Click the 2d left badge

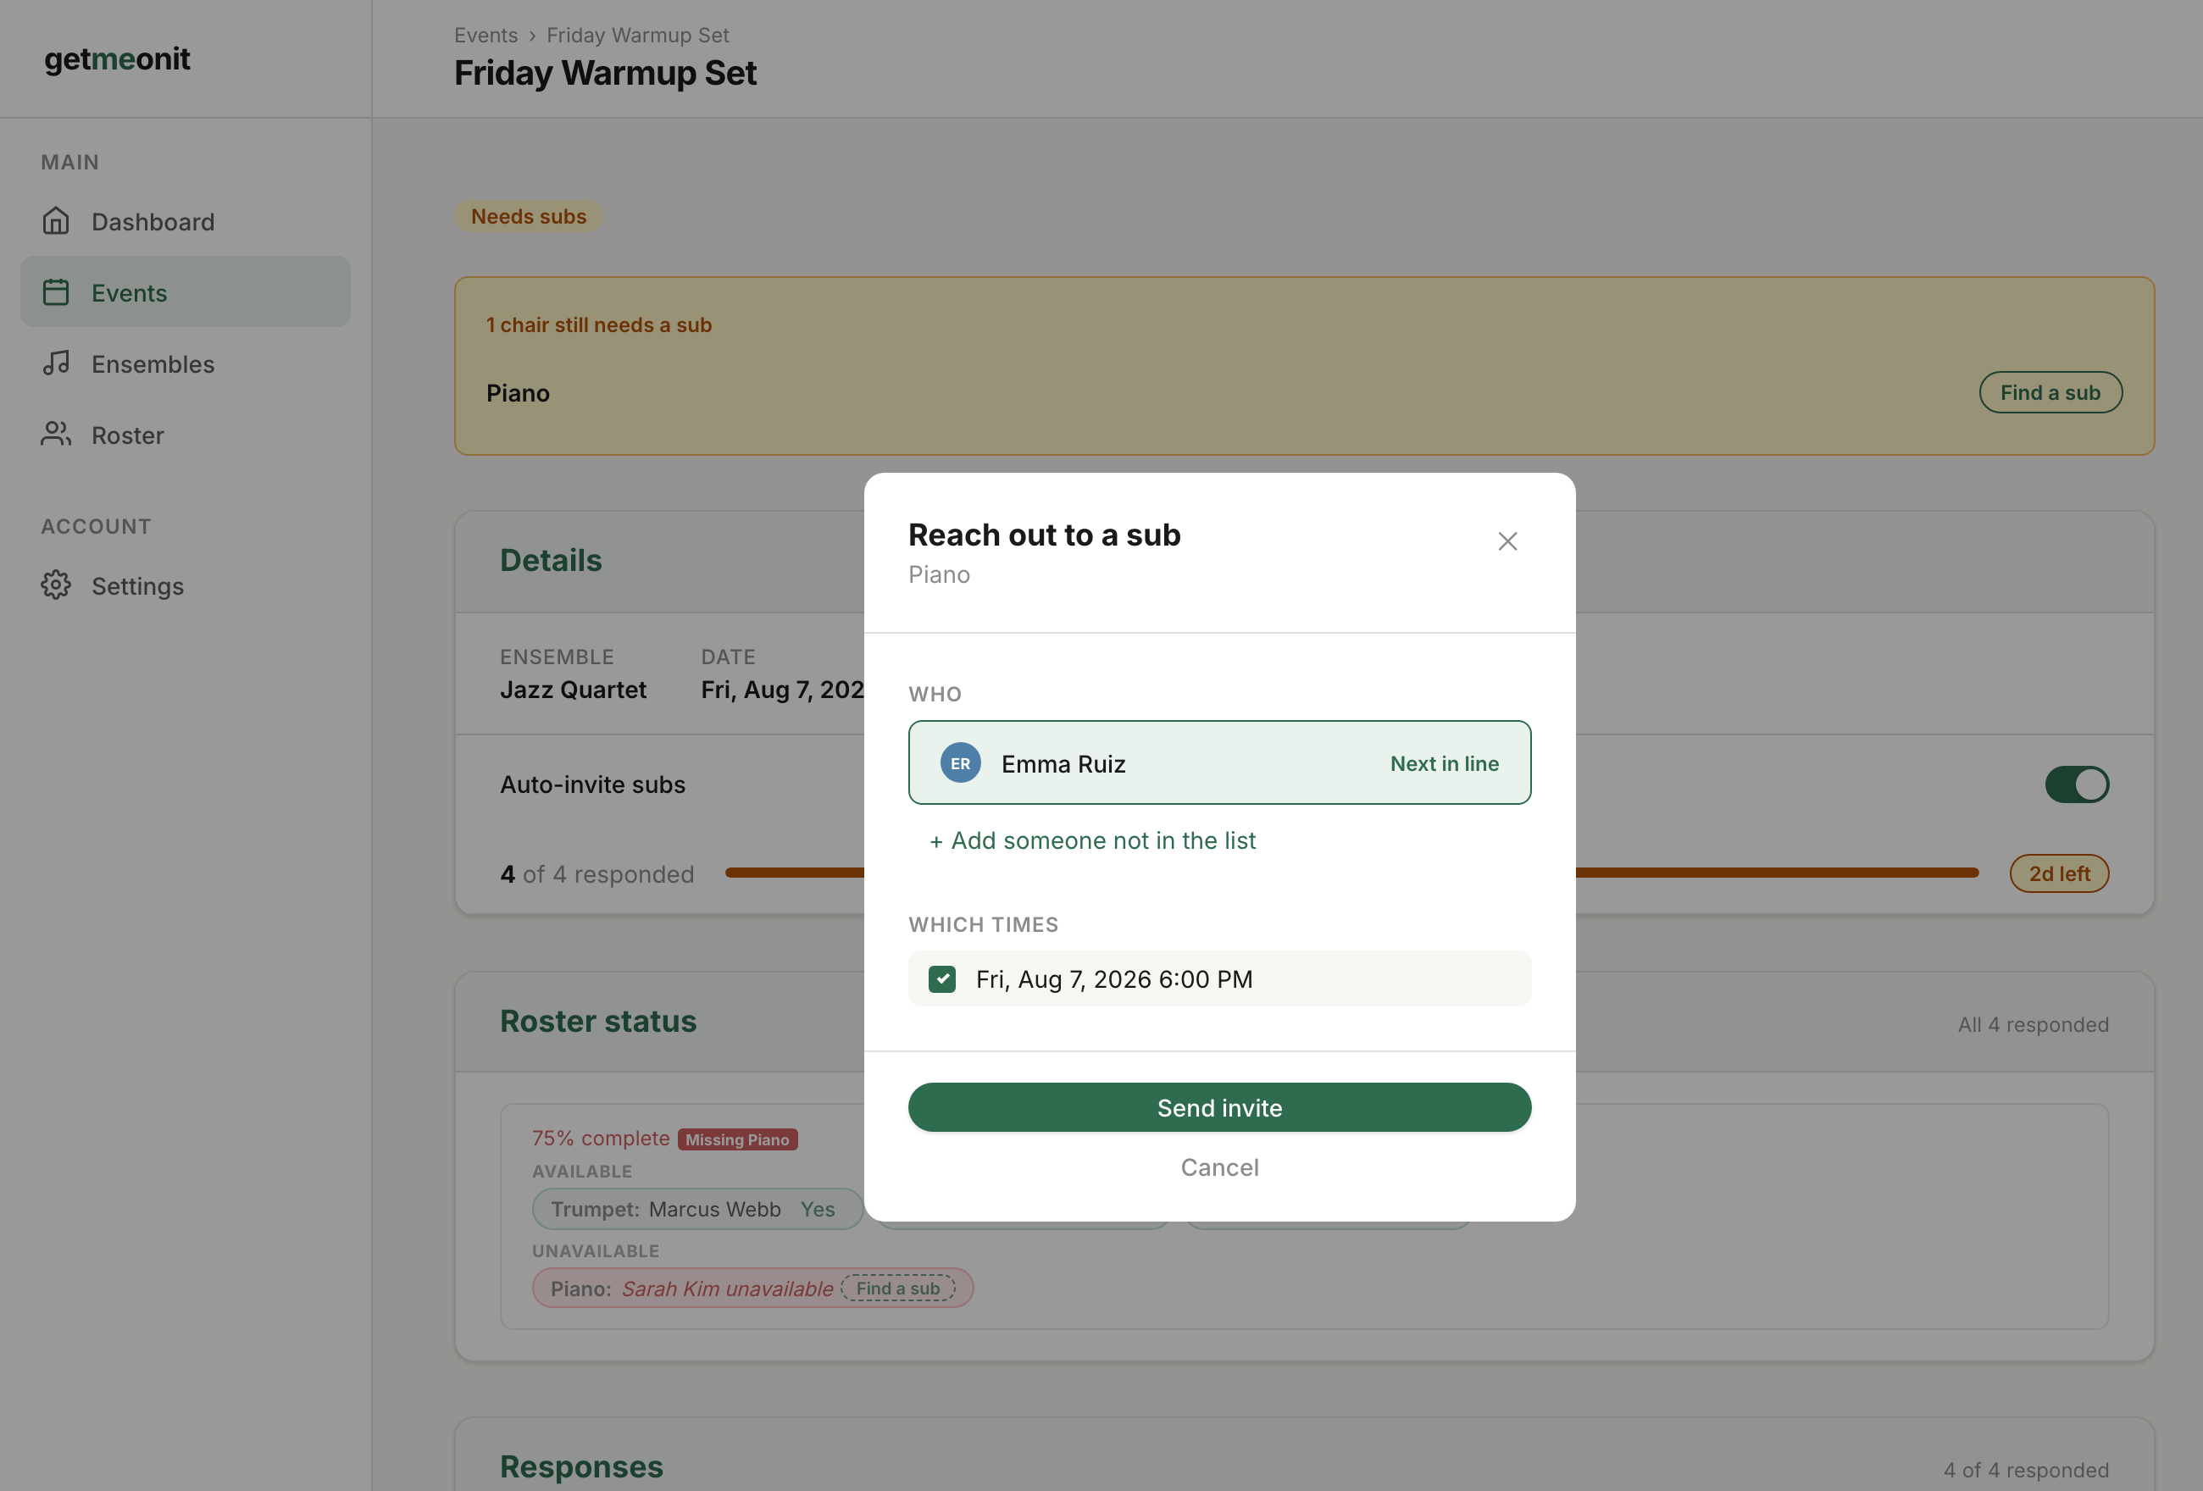2059,874
